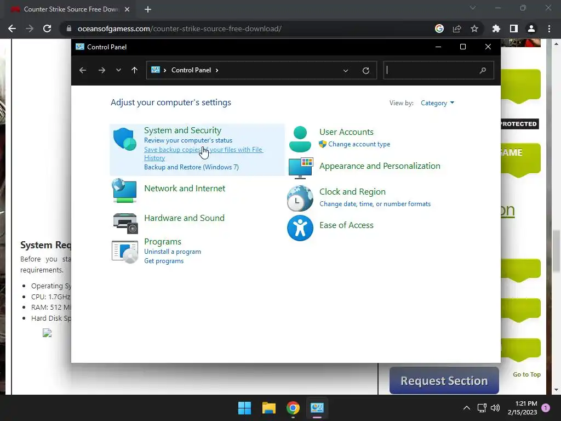Screen dimensions: 561x421
Task: Click Chrome address bar URL
Action: click(x=180, y=29)
